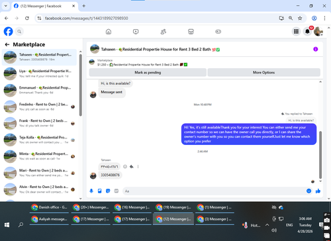331x241 pixels.
Task: Attach a photo using image icon
Action: click(99, 191)
